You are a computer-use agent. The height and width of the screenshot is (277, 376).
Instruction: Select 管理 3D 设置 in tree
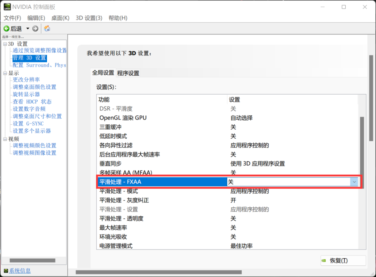[x=30, y=58]
